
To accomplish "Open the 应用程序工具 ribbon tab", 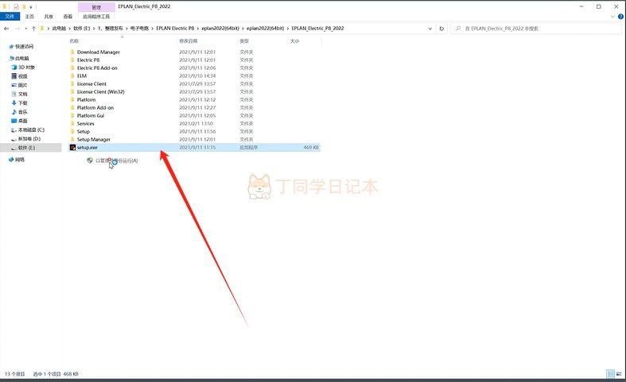I will (x=96, y=17).
